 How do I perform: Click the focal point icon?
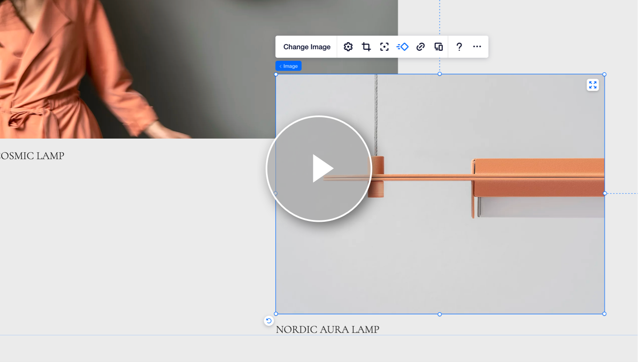[384, 47]
